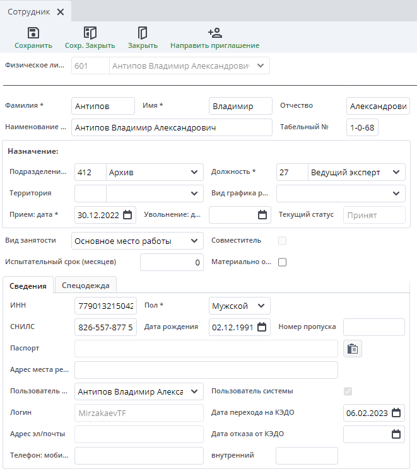Screen dimensions: 417x474
Task: Open calendar for birth date
Action: (x=262, y=327)
